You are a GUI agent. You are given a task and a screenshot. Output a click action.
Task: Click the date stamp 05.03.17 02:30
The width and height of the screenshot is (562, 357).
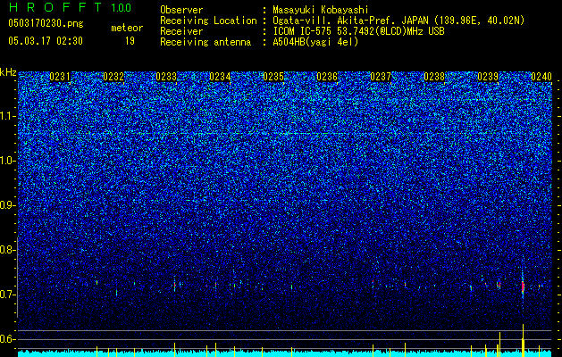point(46,41)
